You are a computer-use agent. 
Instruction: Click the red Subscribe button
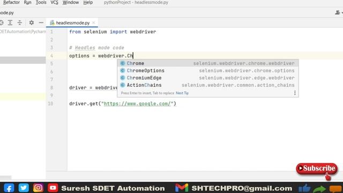pyautogui.click(x=317, y=168)
